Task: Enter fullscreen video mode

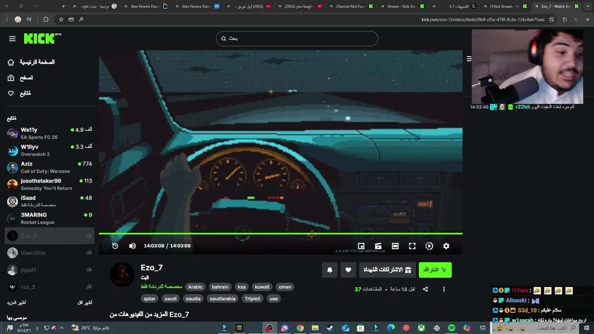Action: (x=412, y=246)
